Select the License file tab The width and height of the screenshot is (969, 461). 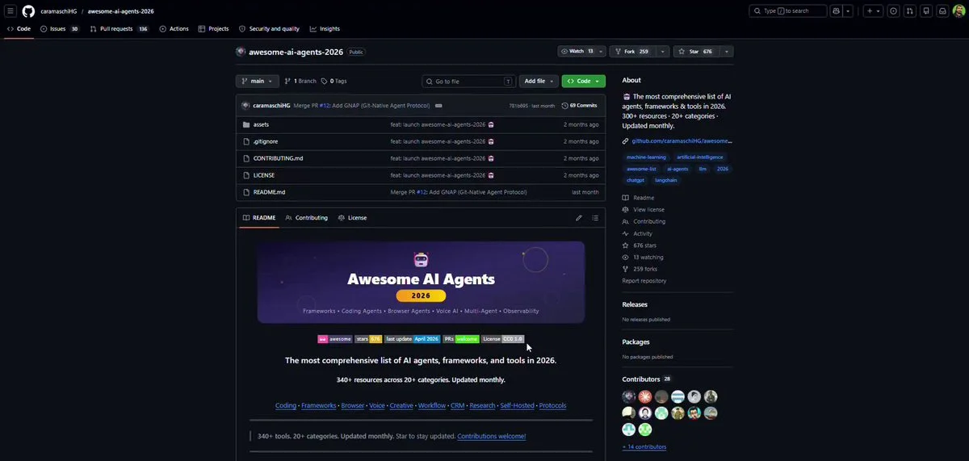pyautogui.click(x=352, y=218)
